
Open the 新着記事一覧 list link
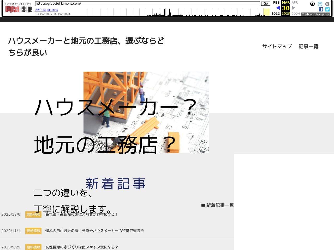pyautogui.click(x=217, y=205)
